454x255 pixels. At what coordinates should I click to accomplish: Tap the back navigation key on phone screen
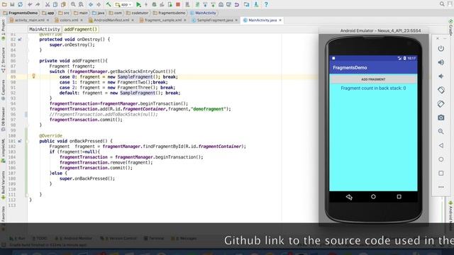[x=349, y=197]
